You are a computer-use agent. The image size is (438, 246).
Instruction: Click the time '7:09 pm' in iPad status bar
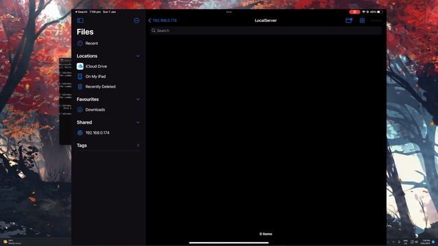coord(95,12)
